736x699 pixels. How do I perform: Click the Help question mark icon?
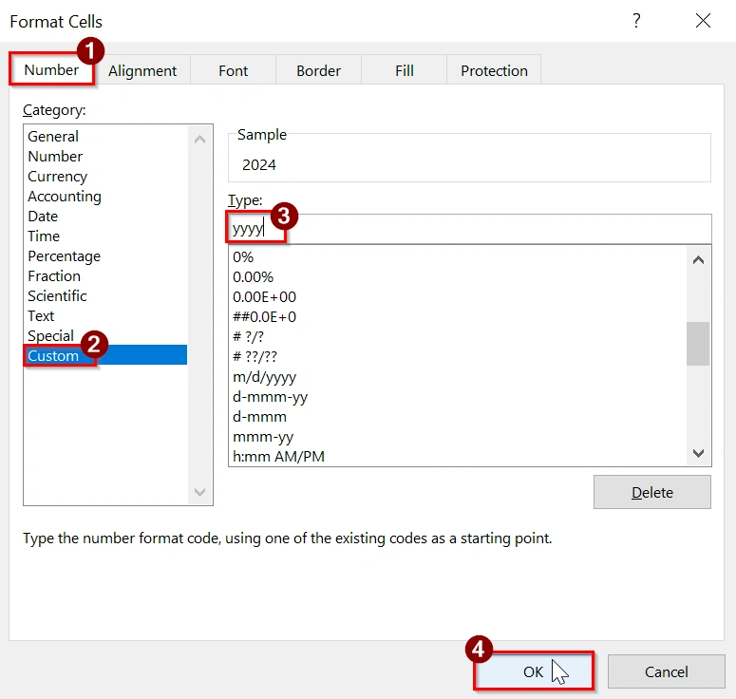tap(635, 21)
